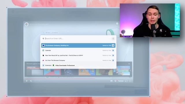Close the suggested videos overlay
The image size is (185, 104).
129,64
